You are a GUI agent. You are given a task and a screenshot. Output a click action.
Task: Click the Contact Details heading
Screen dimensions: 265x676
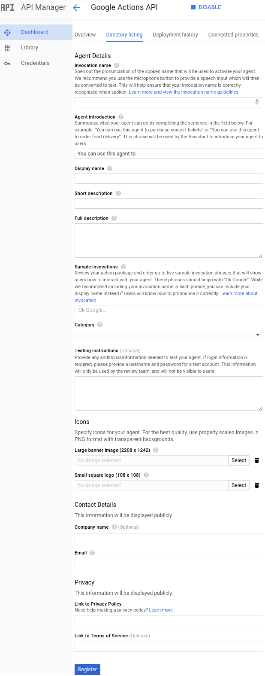95,505
